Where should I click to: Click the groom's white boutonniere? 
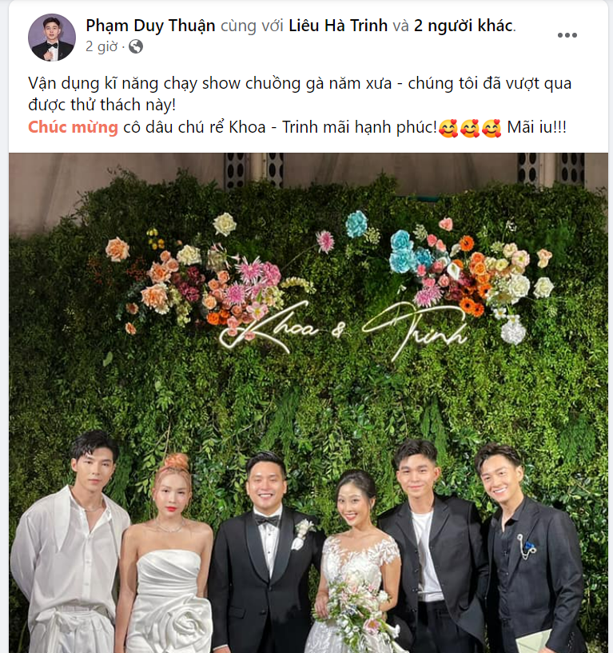click(x=303, y=534)
